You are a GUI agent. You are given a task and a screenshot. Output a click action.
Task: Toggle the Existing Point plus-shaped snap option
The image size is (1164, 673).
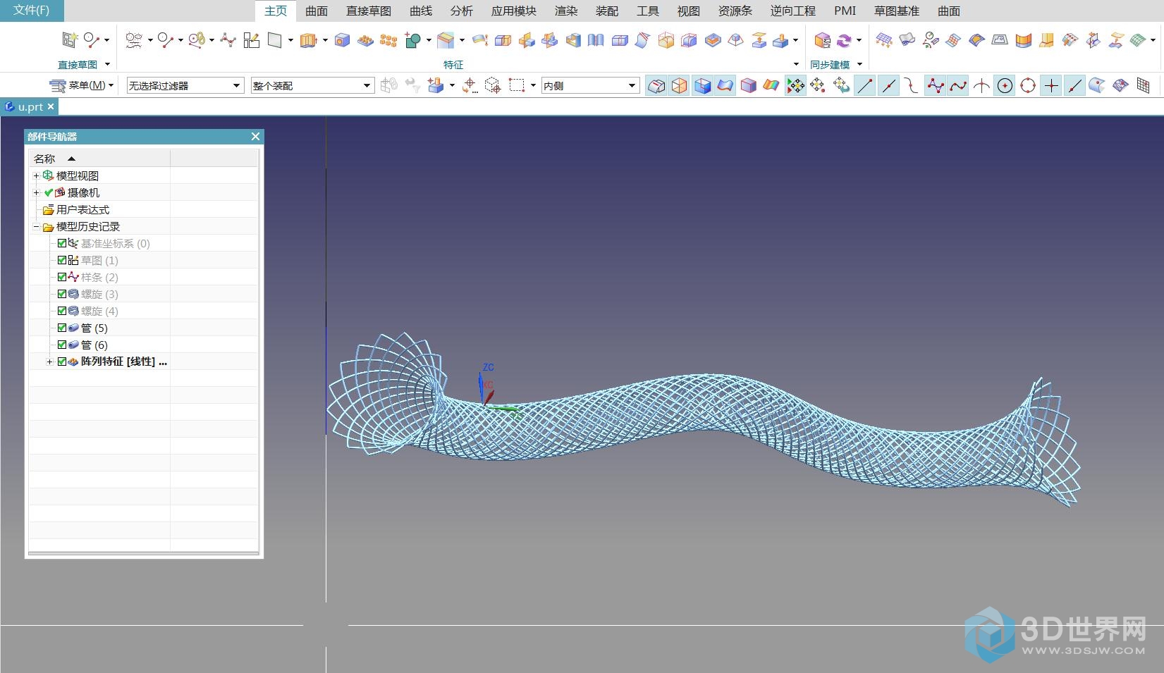coord(1051,85)
